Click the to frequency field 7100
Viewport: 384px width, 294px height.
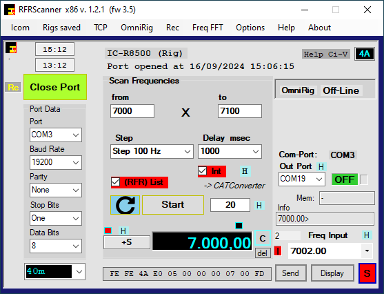(x=240, y=111)
